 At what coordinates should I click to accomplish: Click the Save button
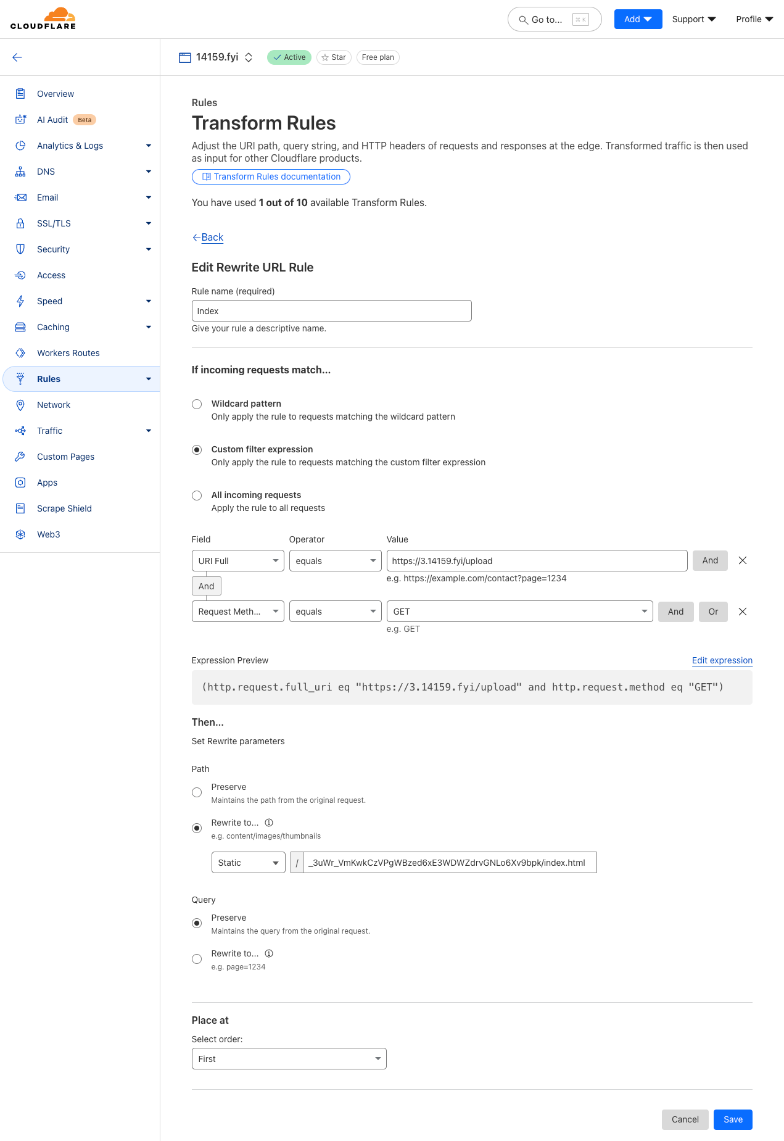coord(733,1119)
